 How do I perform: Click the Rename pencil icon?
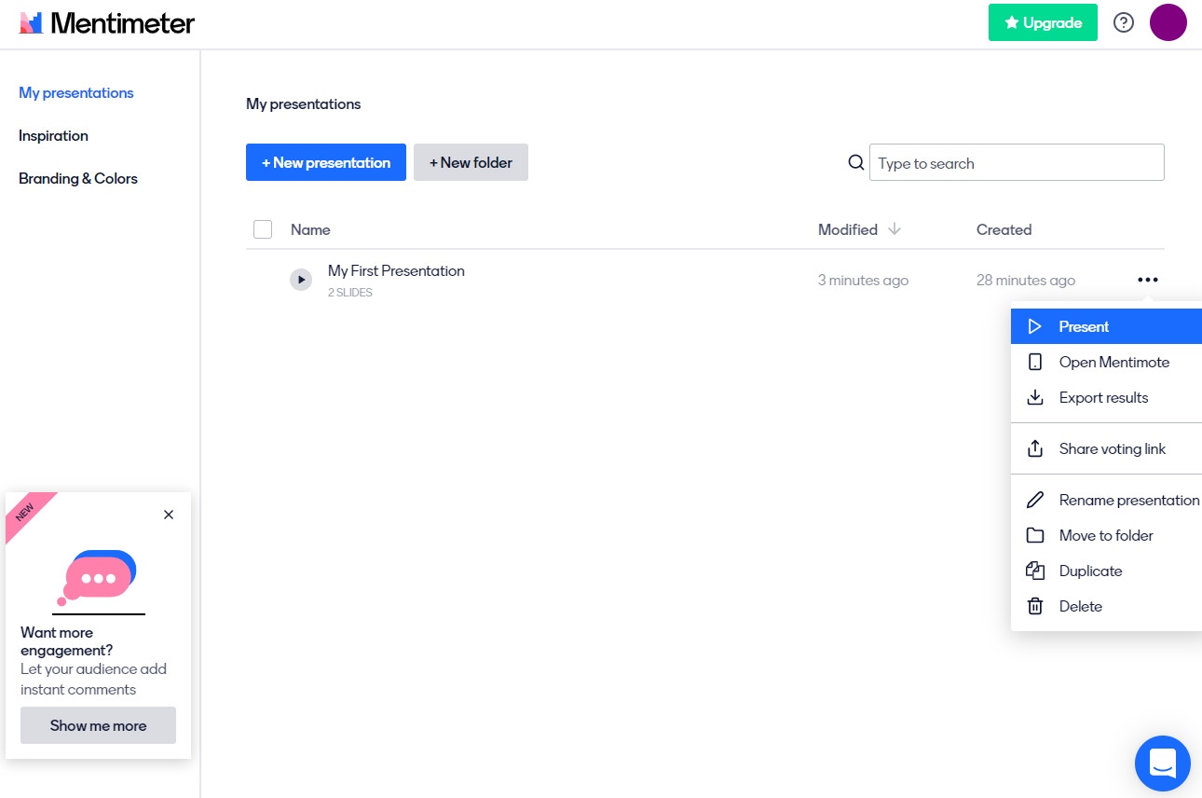[1034, 500]
